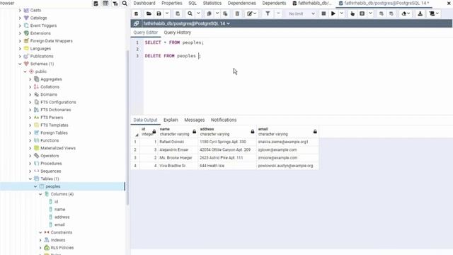Stop the running query with the square icon
This screenshot has width=453, height=255.
click(x=323, y=13)
